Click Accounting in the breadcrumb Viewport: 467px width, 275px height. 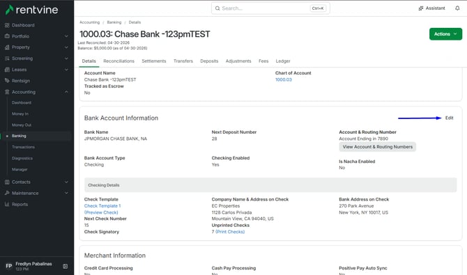89,22
